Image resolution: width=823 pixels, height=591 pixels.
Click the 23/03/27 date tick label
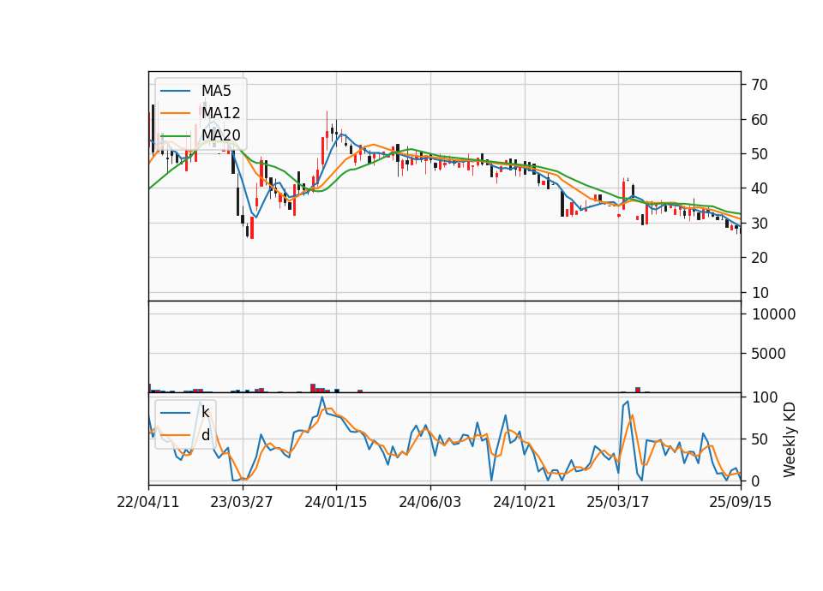(242, 502)
